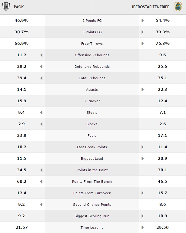
Task: Select the 3 Points FG stat label
Action: (x=92, y=32)
